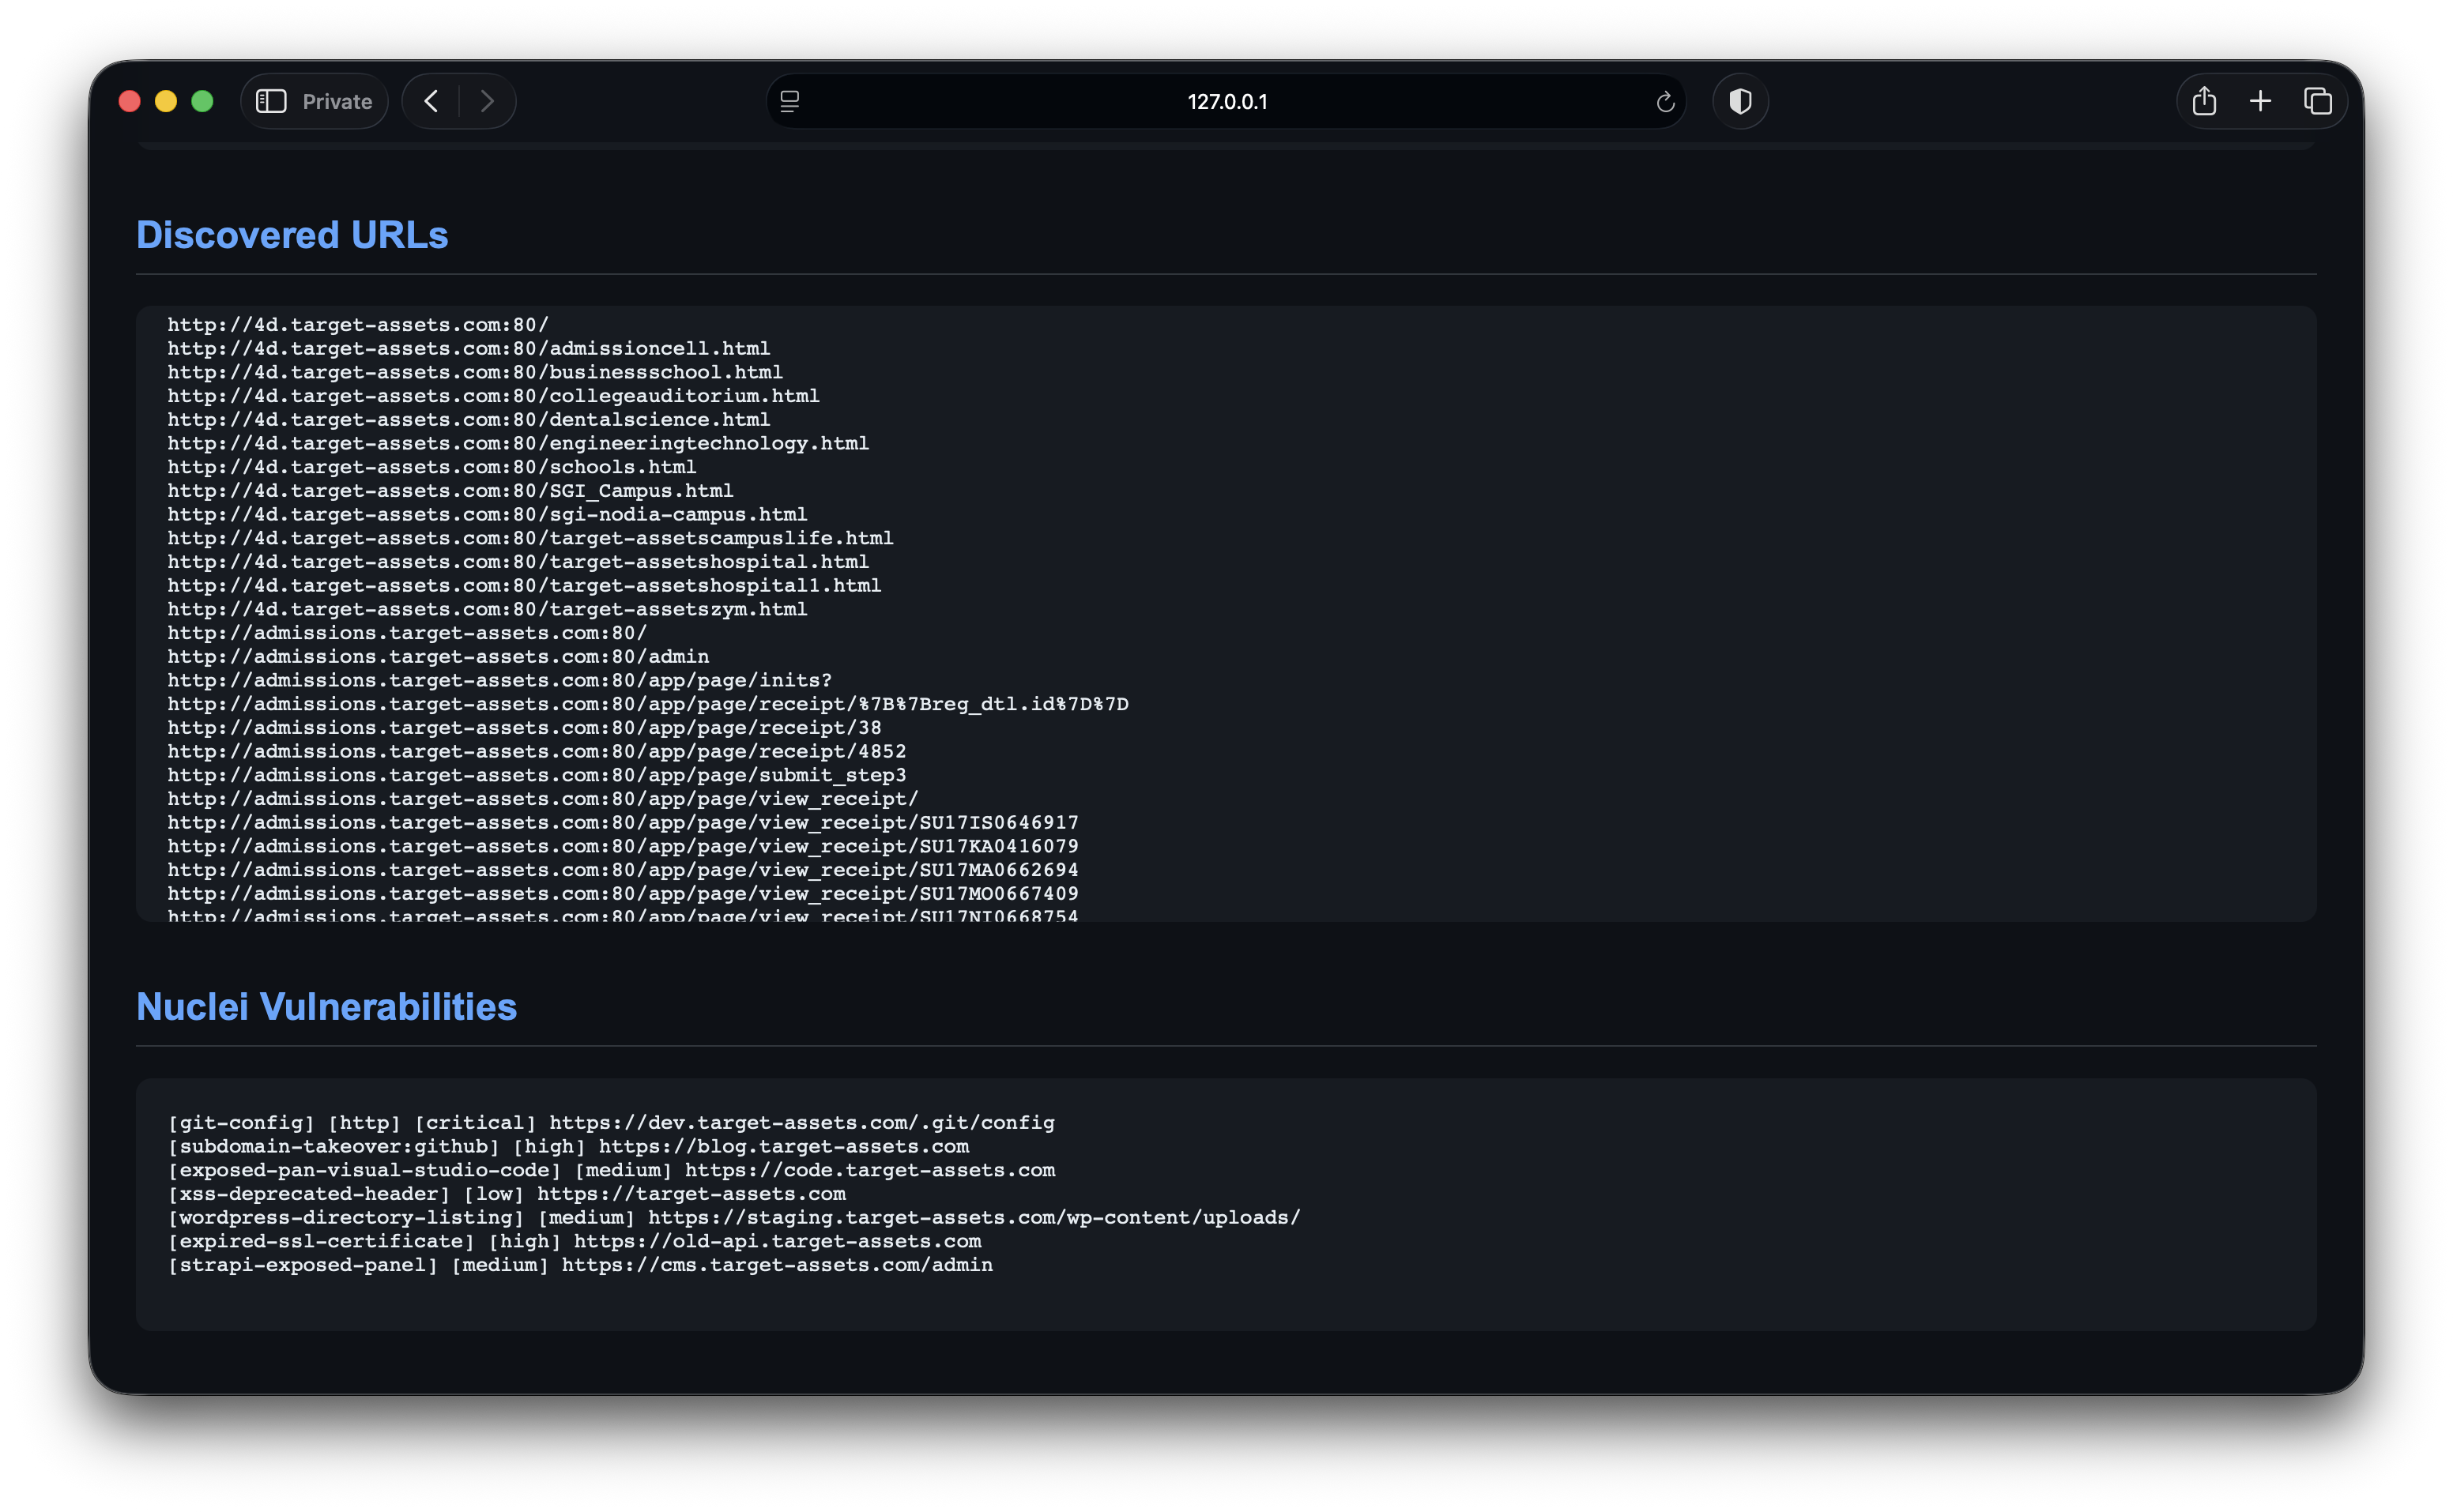Click the subdomain-takeover github finding line

(568, 1147)
